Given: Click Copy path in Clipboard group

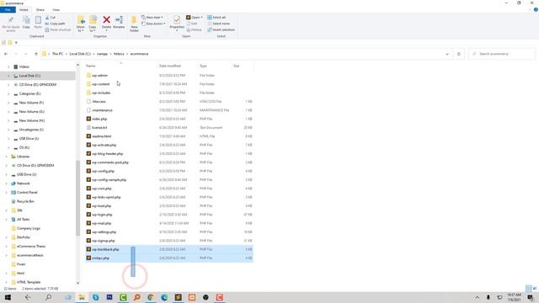Looking at the screenshot, I should click(x=55, y=24).
